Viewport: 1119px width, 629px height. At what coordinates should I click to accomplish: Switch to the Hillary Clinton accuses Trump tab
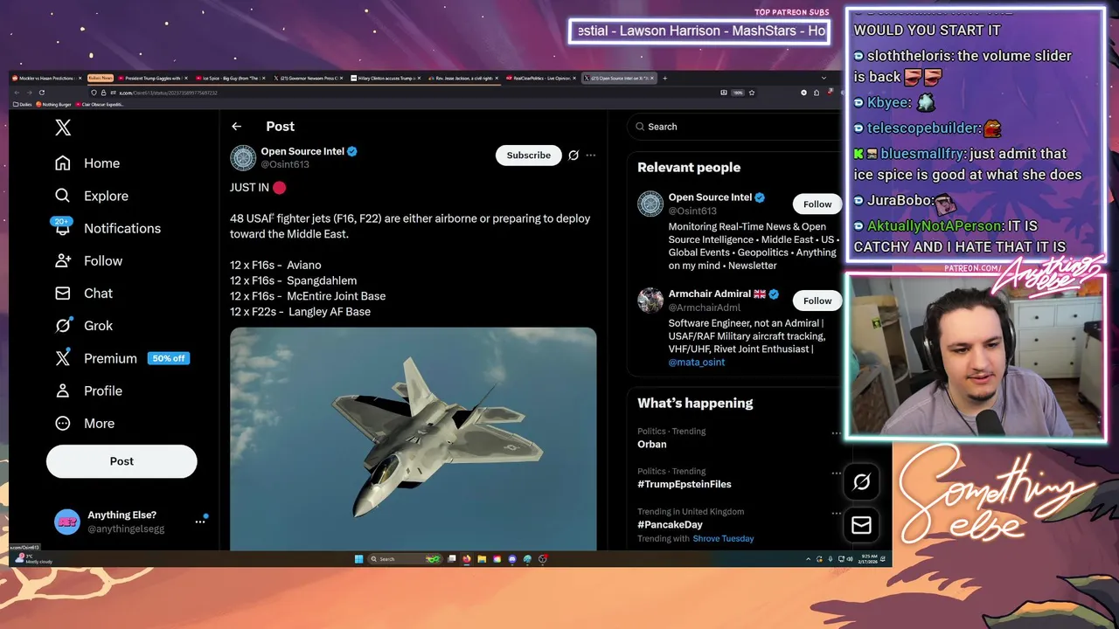click(x=386, y=78)
